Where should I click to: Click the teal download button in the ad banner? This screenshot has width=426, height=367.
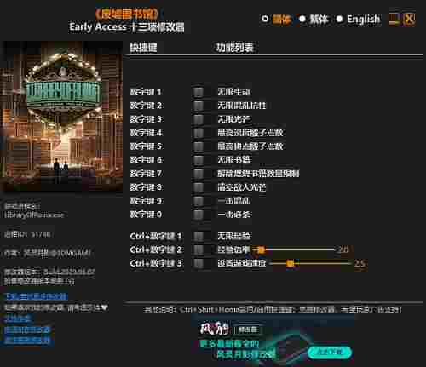tap(330, 353)
